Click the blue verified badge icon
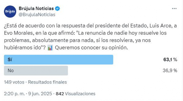 (x=57, y=9)
